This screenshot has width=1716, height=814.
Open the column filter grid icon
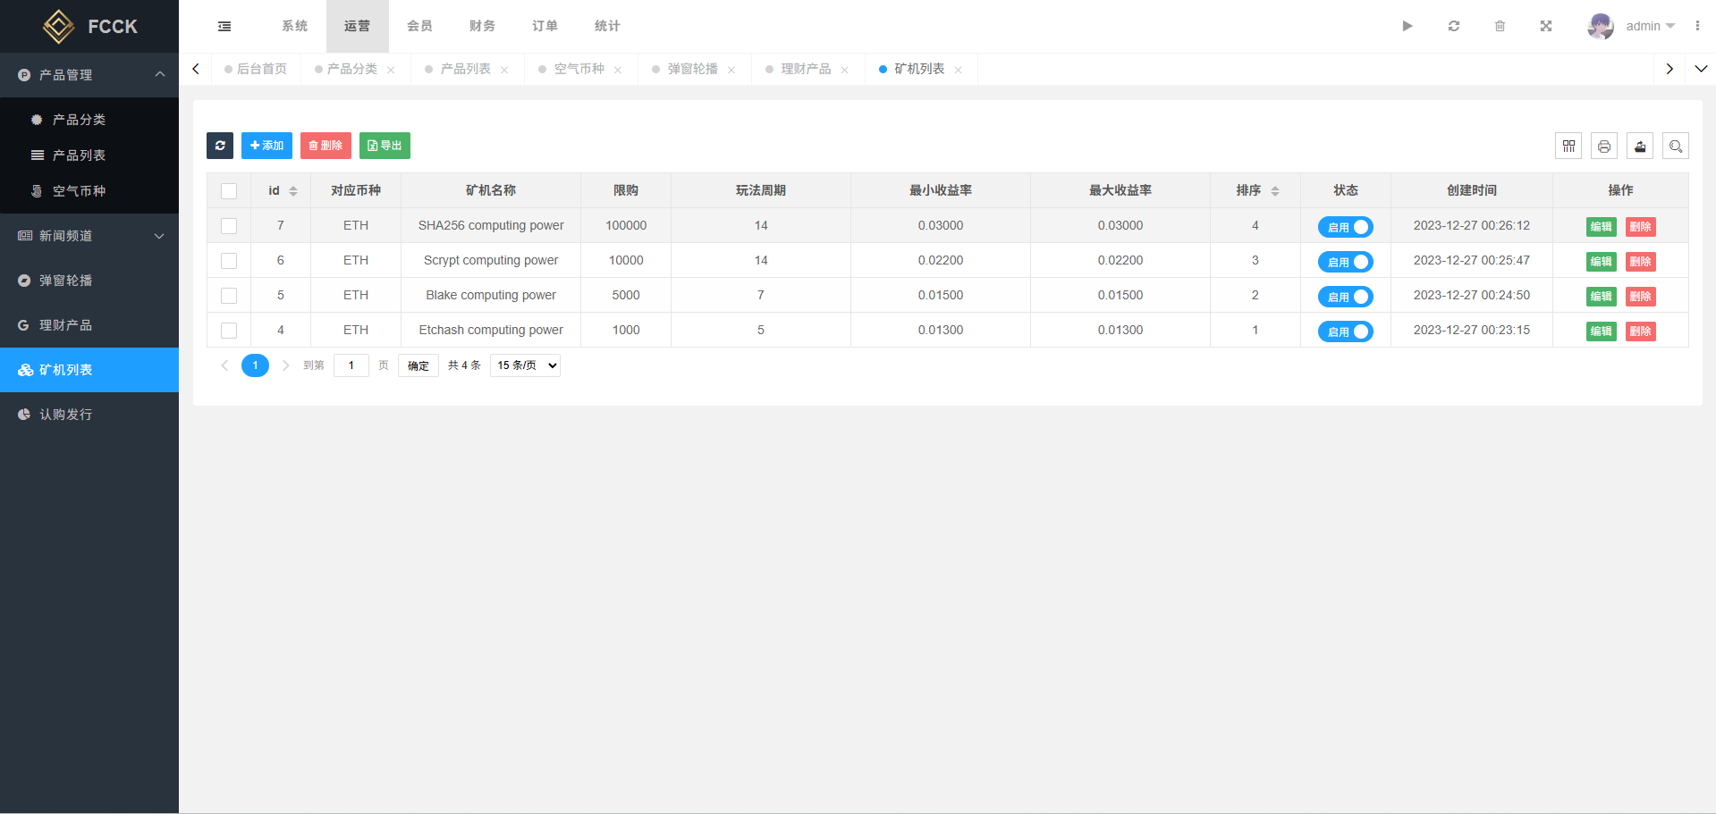[1568, 147]
